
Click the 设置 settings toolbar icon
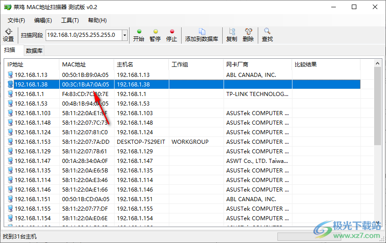(x=8, y=35)
